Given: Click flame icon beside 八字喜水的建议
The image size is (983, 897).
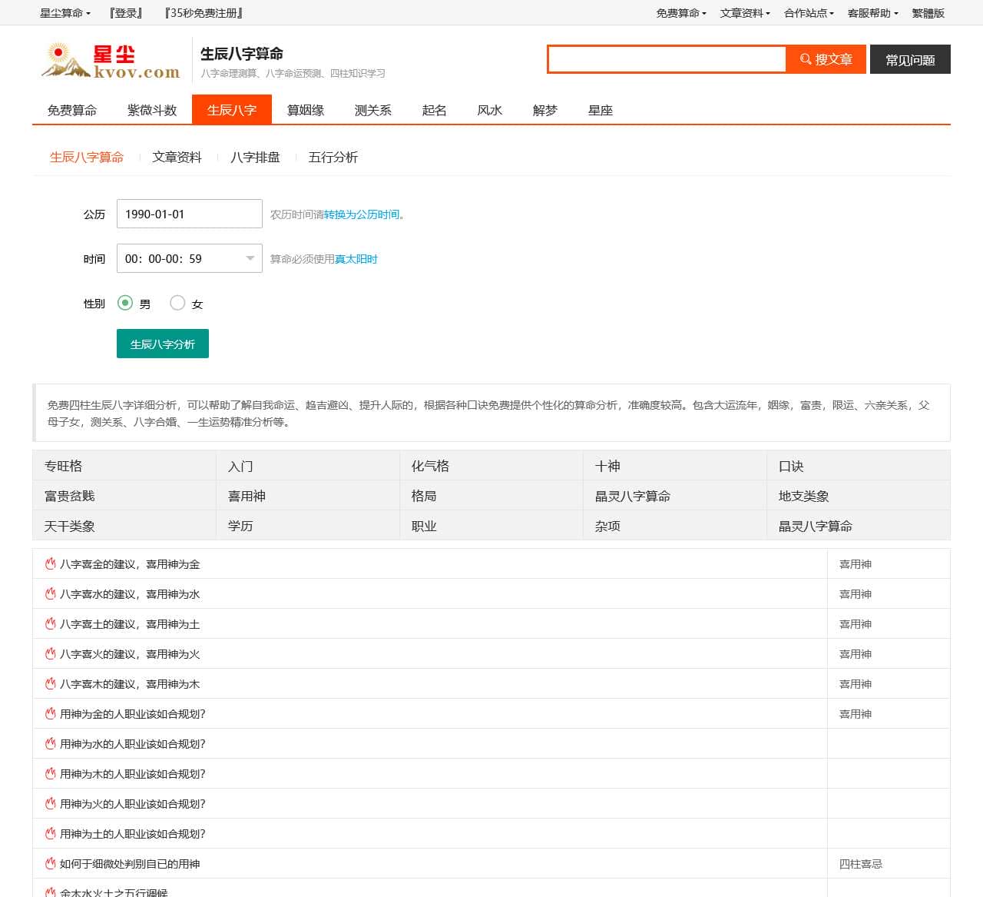Looking at the screenshot, I should coord(50,593).
